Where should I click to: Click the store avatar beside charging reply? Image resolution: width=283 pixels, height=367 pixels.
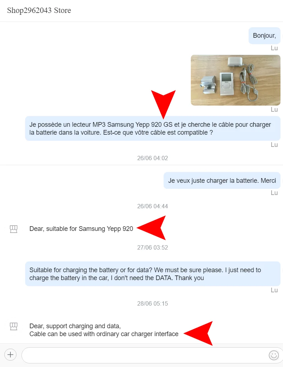(14, 326)
